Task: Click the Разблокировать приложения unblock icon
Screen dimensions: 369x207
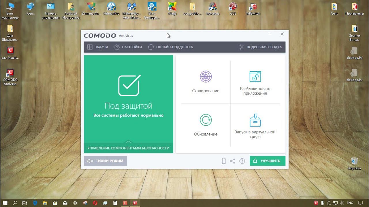Action: [255, 76]
